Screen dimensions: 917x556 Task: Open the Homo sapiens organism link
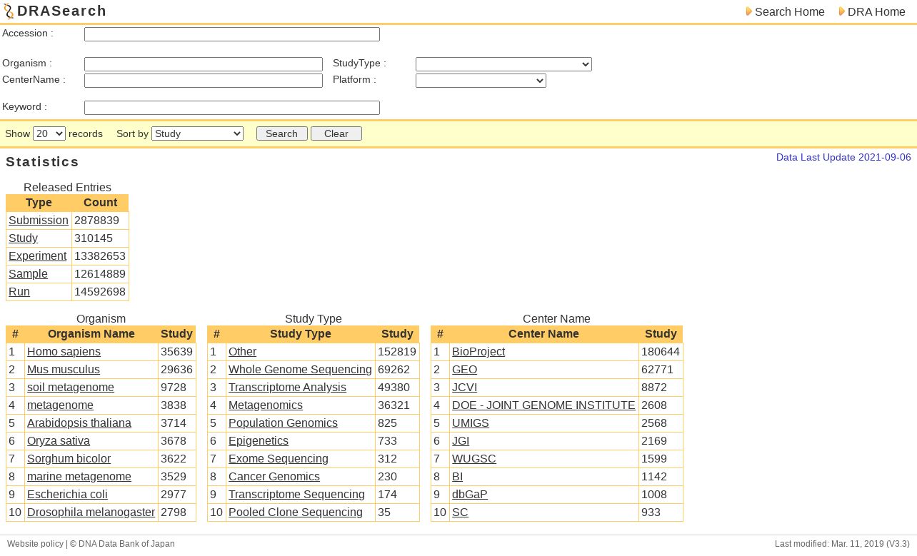pos(64,352)
